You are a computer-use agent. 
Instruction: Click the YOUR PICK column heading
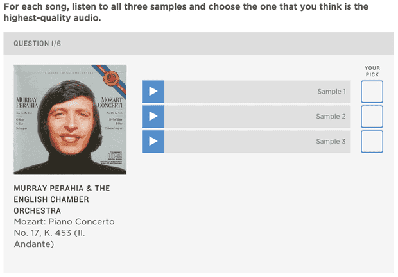372,71
